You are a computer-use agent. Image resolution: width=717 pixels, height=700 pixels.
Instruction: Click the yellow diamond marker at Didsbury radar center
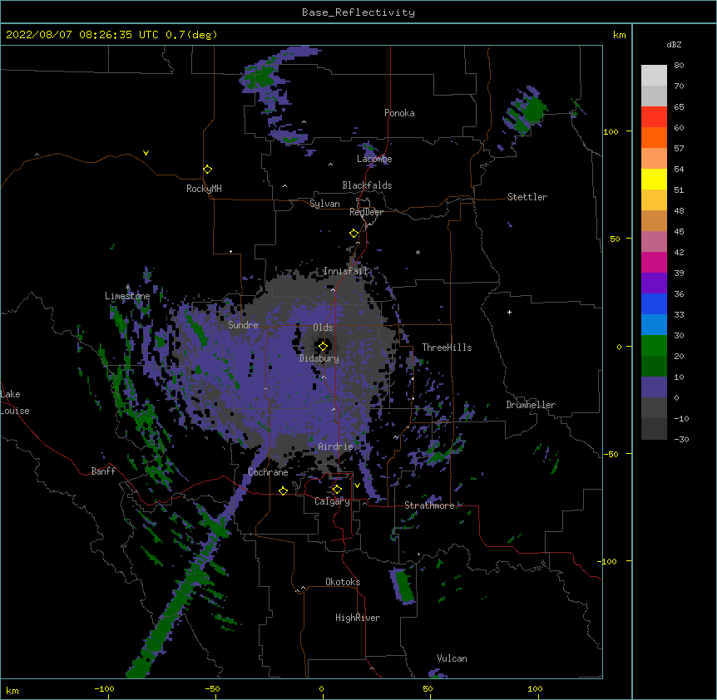point(323,347)
